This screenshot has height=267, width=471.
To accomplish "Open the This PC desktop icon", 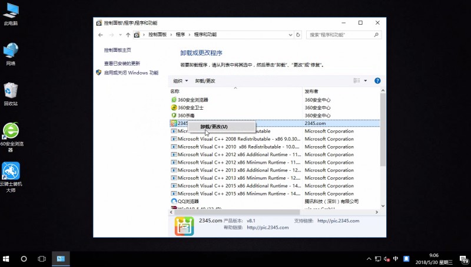I will (11, 14).
